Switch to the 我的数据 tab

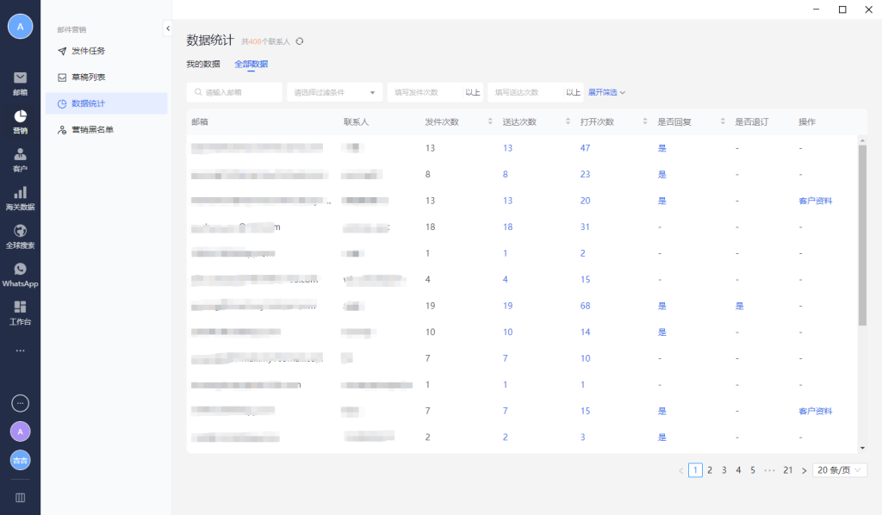203,64
